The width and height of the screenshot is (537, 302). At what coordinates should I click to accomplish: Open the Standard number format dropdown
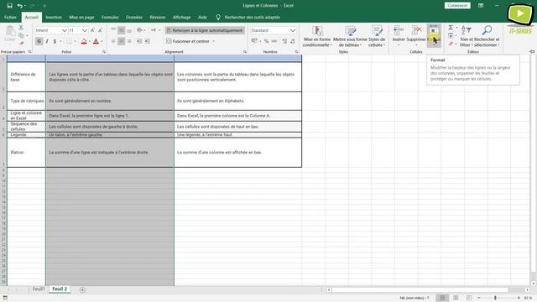(x=293, y=30)
